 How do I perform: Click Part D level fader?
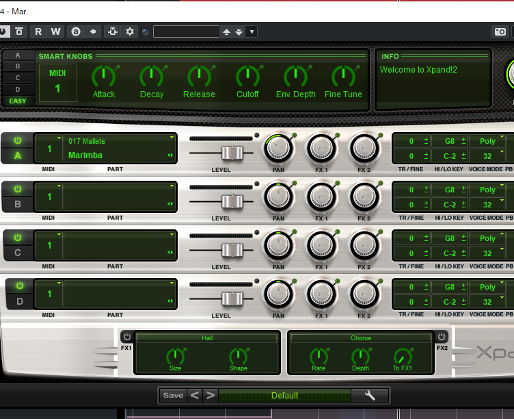232,299
